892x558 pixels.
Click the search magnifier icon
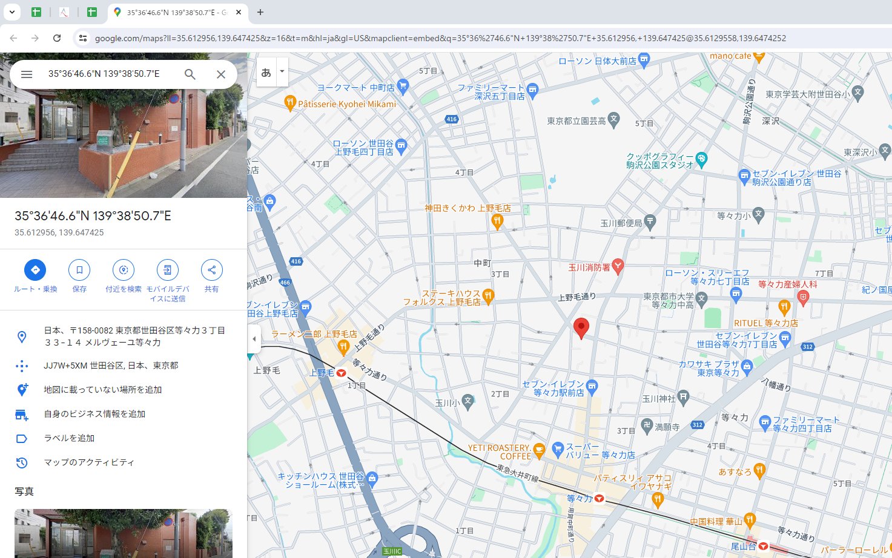(190, 74)
